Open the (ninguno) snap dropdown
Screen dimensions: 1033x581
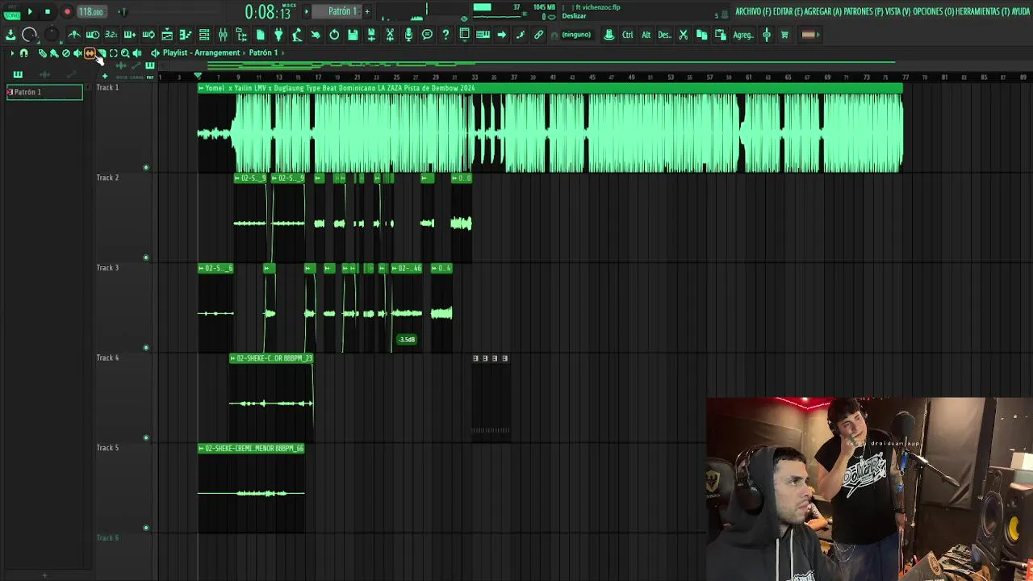576,35
